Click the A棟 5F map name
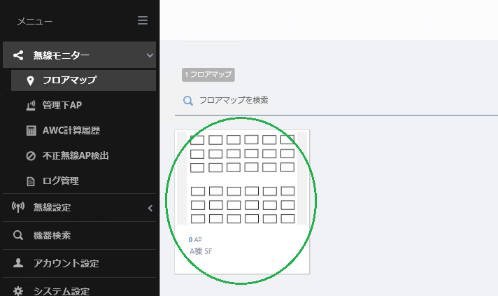498x296 pixels. tap(201, 251)
